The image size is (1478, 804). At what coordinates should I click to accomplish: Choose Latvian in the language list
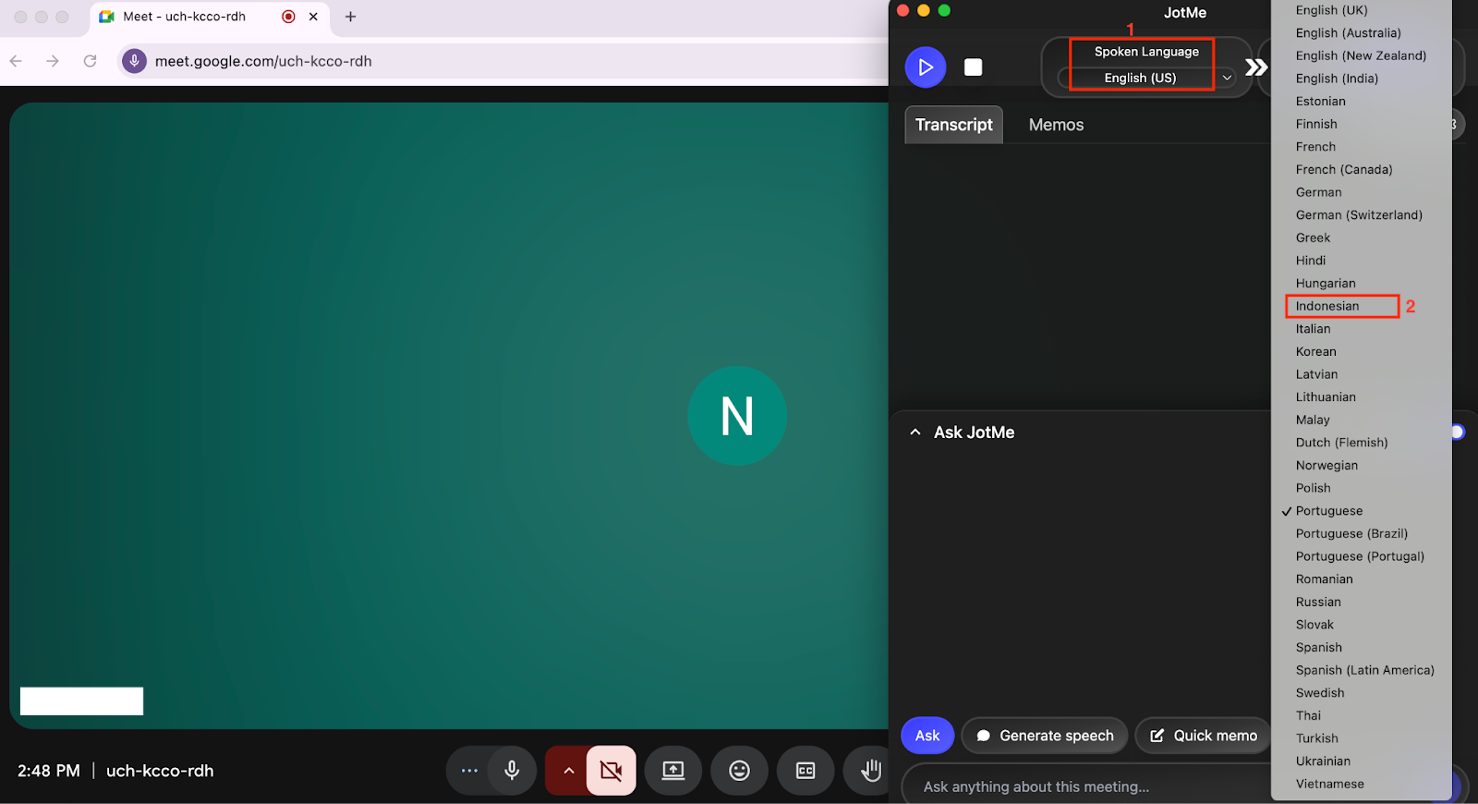tap(1316, 374)
